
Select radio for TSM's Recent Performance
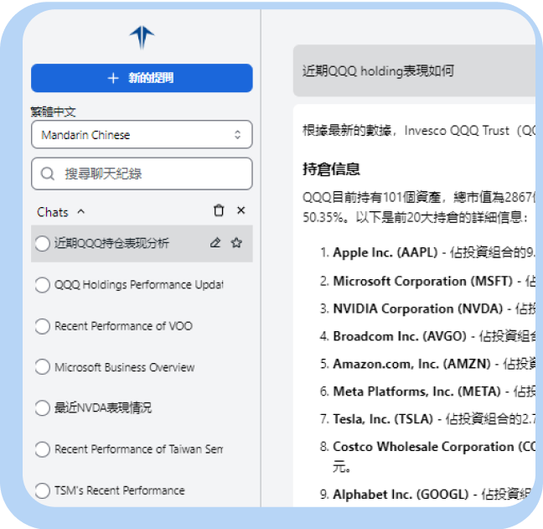pyautogui.click(x=42, y=490)
